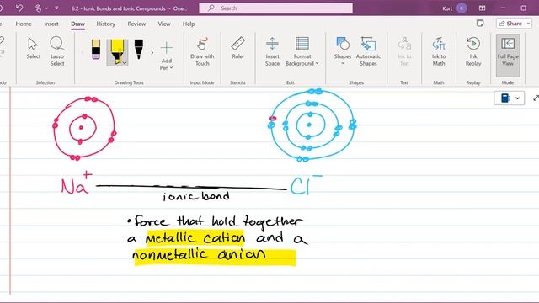This screenshot has height=303, width=539.
Task: Select the yellow highlighter pen
Action: [x=117, y=50]
